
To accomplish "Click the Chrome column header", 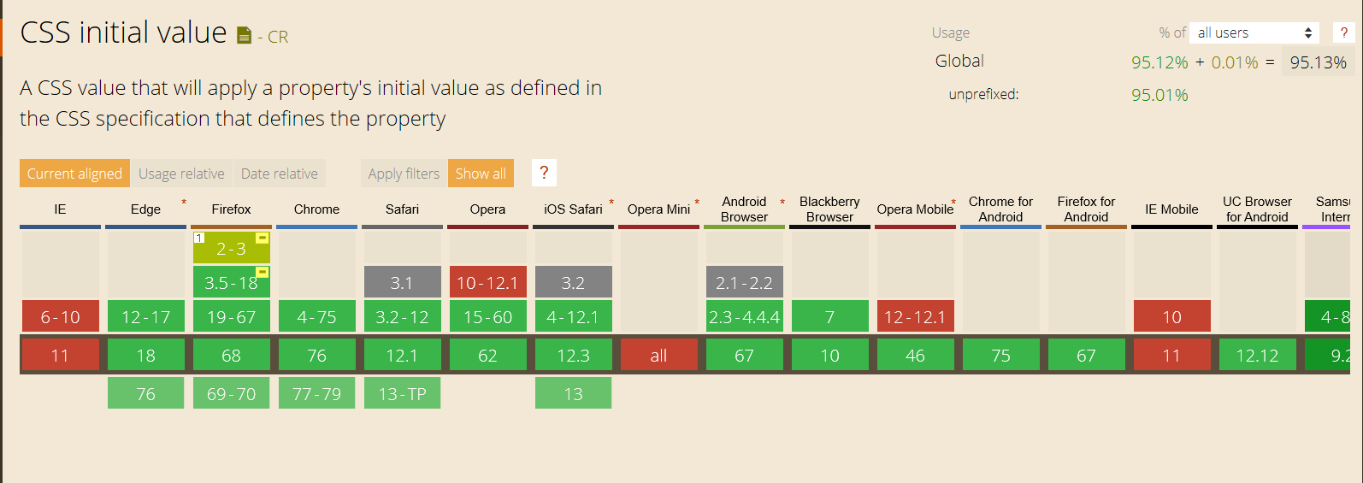I will tap(316, 209).
